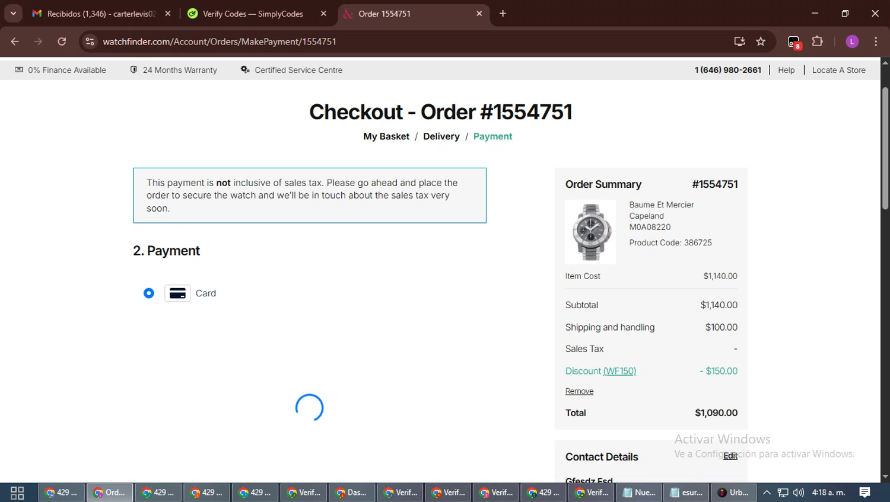890x502 pixels.
Task: Close the Gmail Recibidos tab
Action: tap(168, 14)
